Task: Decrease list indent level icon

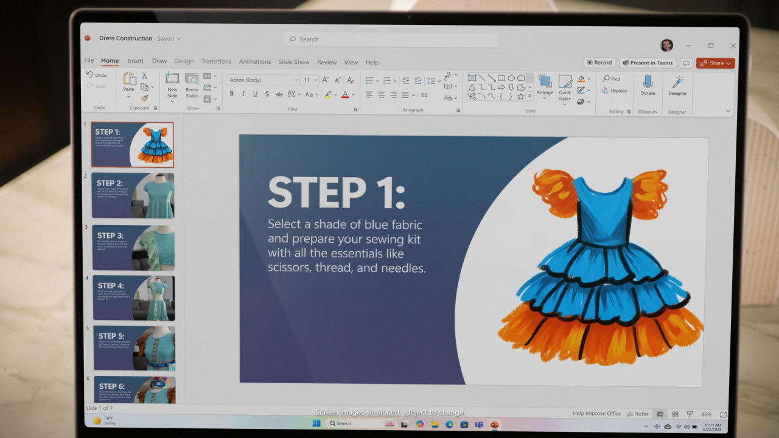Action: tap(406, 80)
